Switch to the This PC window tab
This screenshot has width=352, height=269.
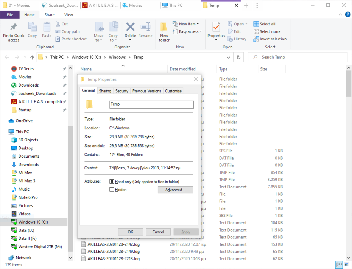point(176,5)
